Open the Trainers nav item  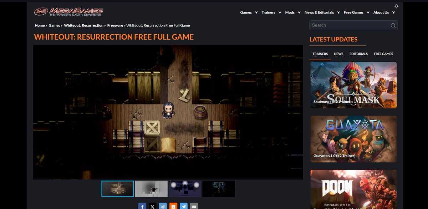[x=269, y=12]
